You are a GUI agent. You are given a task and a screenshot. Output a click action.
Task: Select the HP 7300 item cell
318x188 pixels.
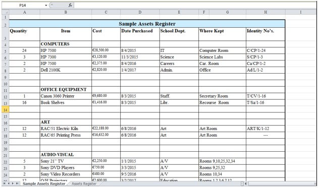66,57
